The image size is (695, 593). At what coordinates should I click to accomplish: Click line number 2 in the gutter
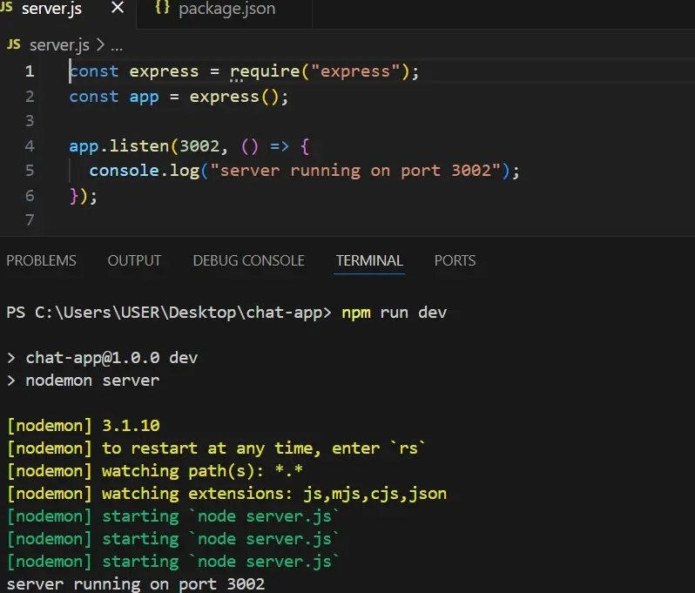click(x=30, y=97)
